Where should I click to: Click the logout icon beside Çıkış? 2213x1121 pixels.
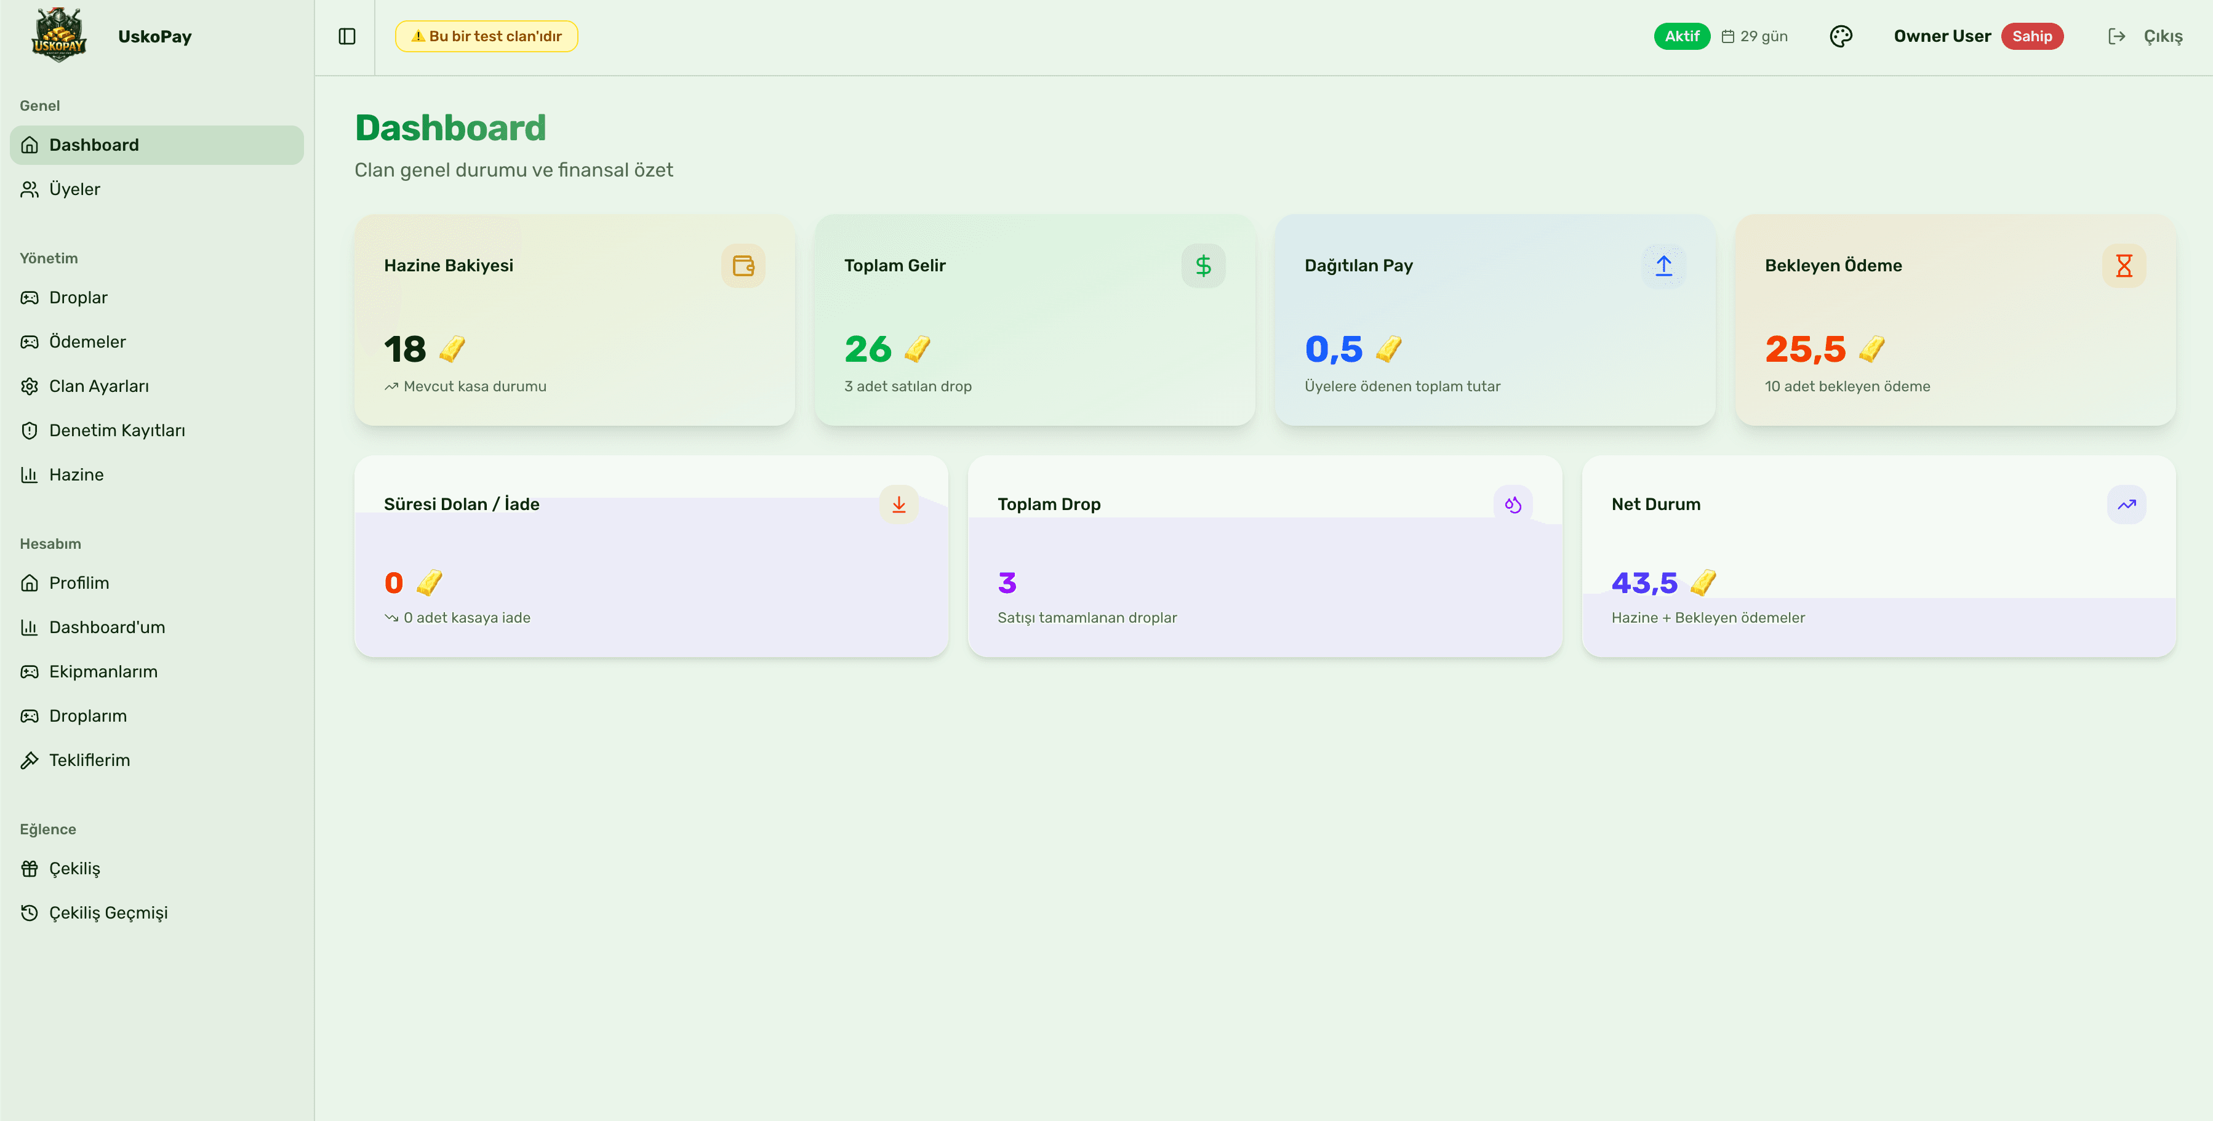2117,36
